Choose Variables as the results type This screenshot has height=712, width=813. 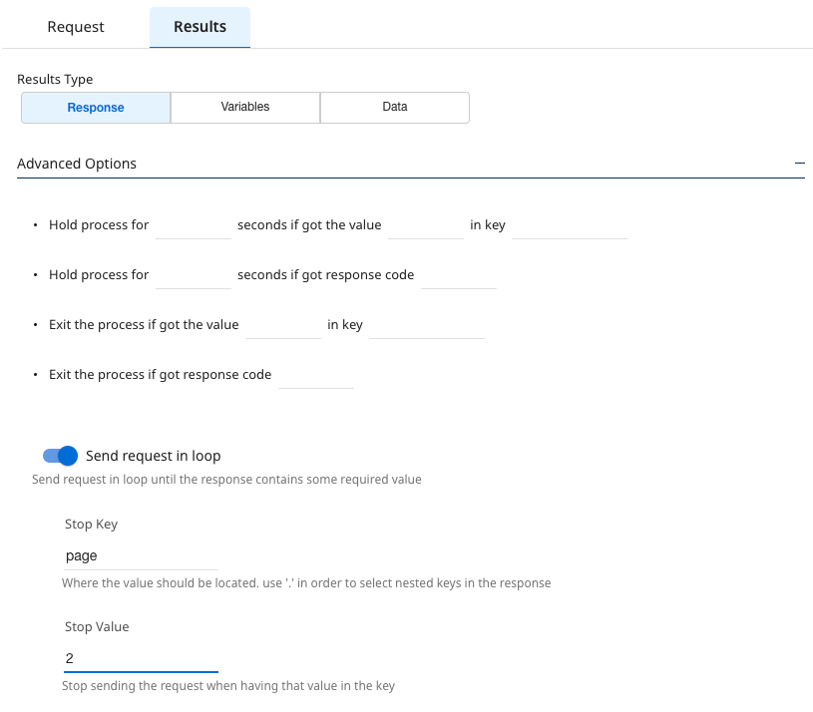[x=245, y=108]
